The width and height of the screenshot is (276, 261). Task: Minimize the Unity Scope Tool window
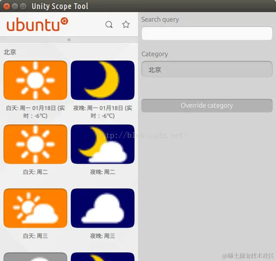pos(15,6)
